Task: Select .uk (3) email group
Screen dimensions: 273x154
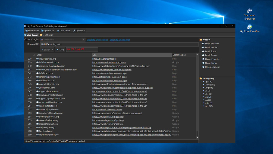Action: point(208,100)
